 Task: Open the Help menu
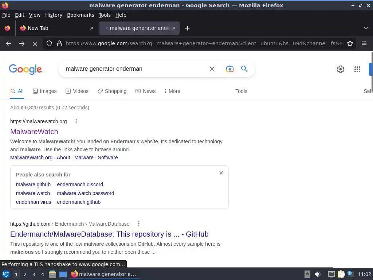pos(121,15)
